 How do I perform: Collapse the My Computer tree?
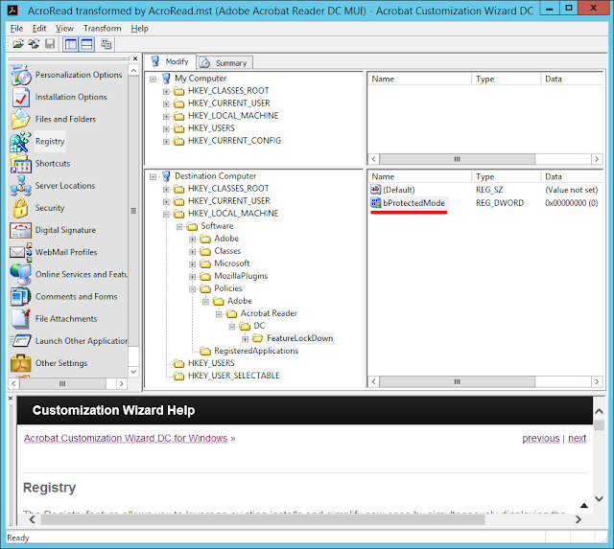point(153,79)
